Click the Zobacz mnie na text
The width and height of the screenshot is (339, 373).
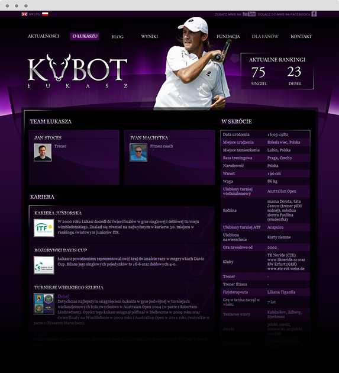pyautogui.click(x=228, y=15)
